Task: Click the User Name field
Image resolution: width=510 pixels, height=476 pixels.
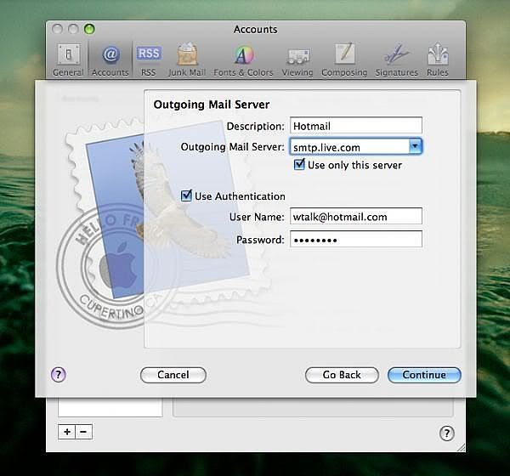Action: (356, 217)
